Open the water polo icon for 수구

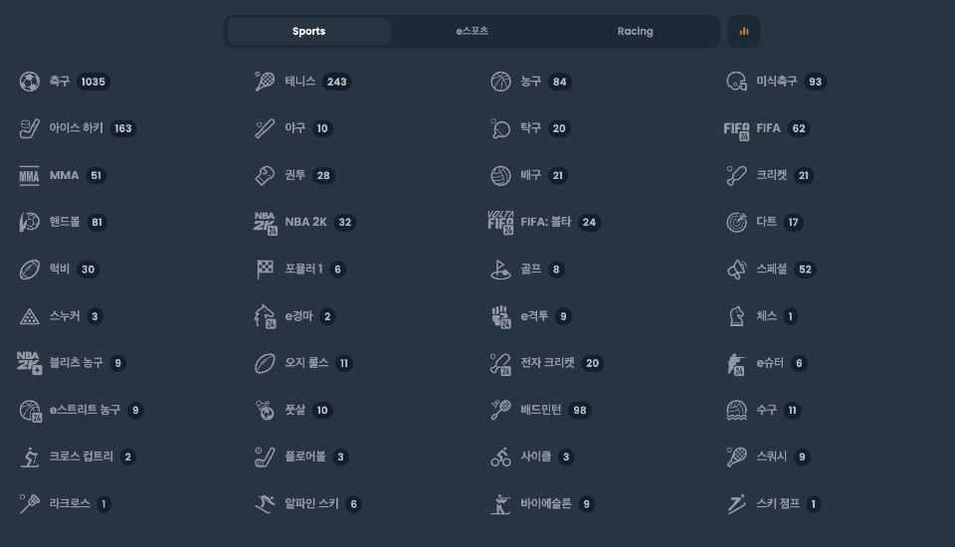[736, 410]
